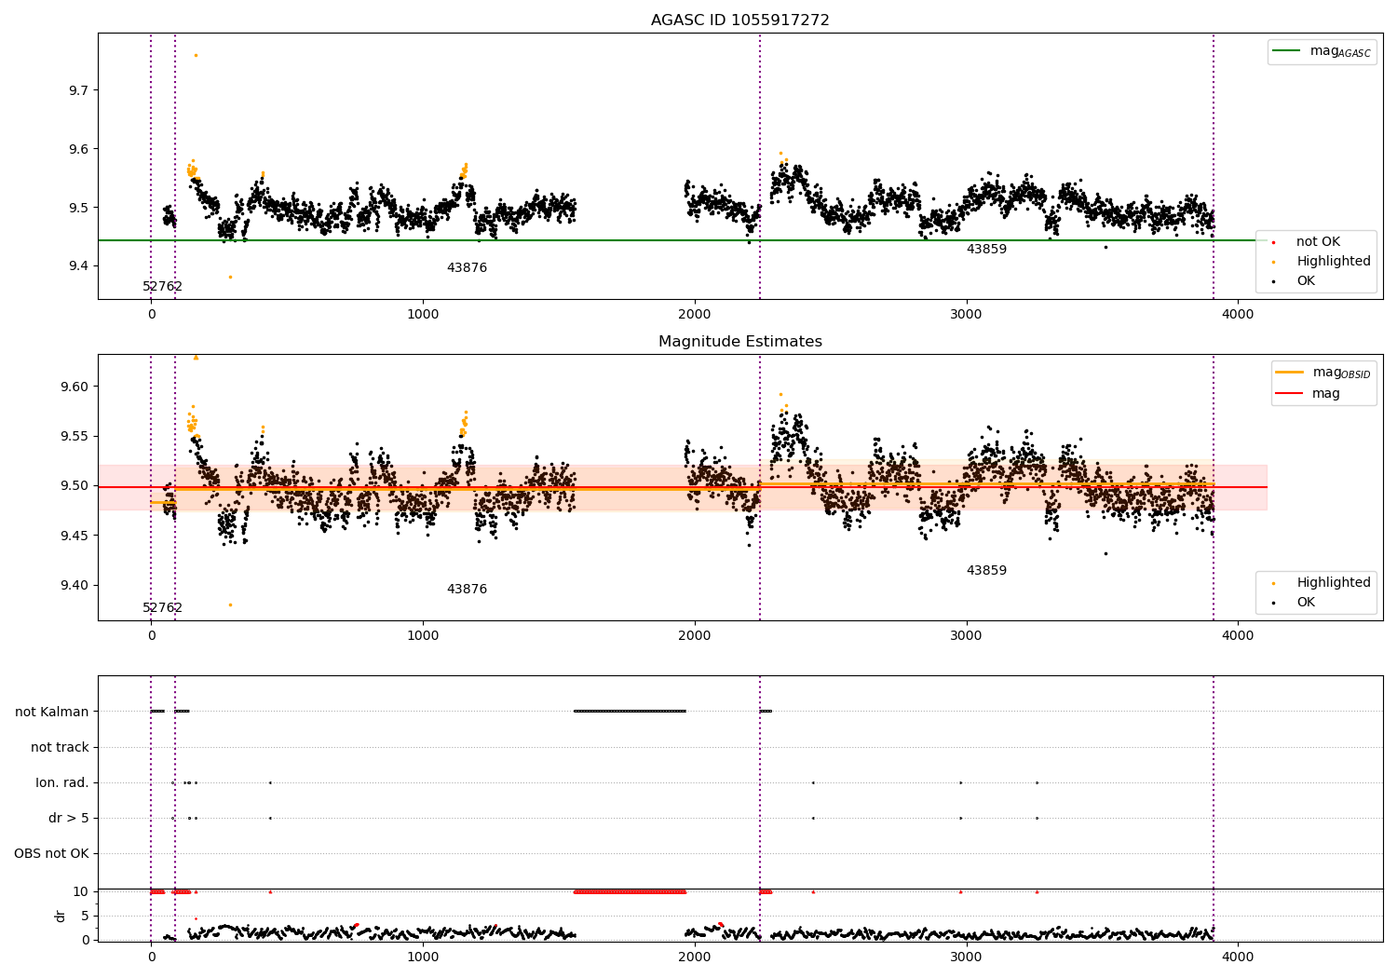1397x978 pixels.
Task: Click OBSID label 43876 in the top plot
Action: tap(467, 267)
